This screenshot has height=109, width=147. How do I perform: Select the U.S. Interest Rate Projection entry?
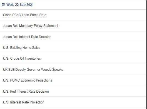click(73, 102)
